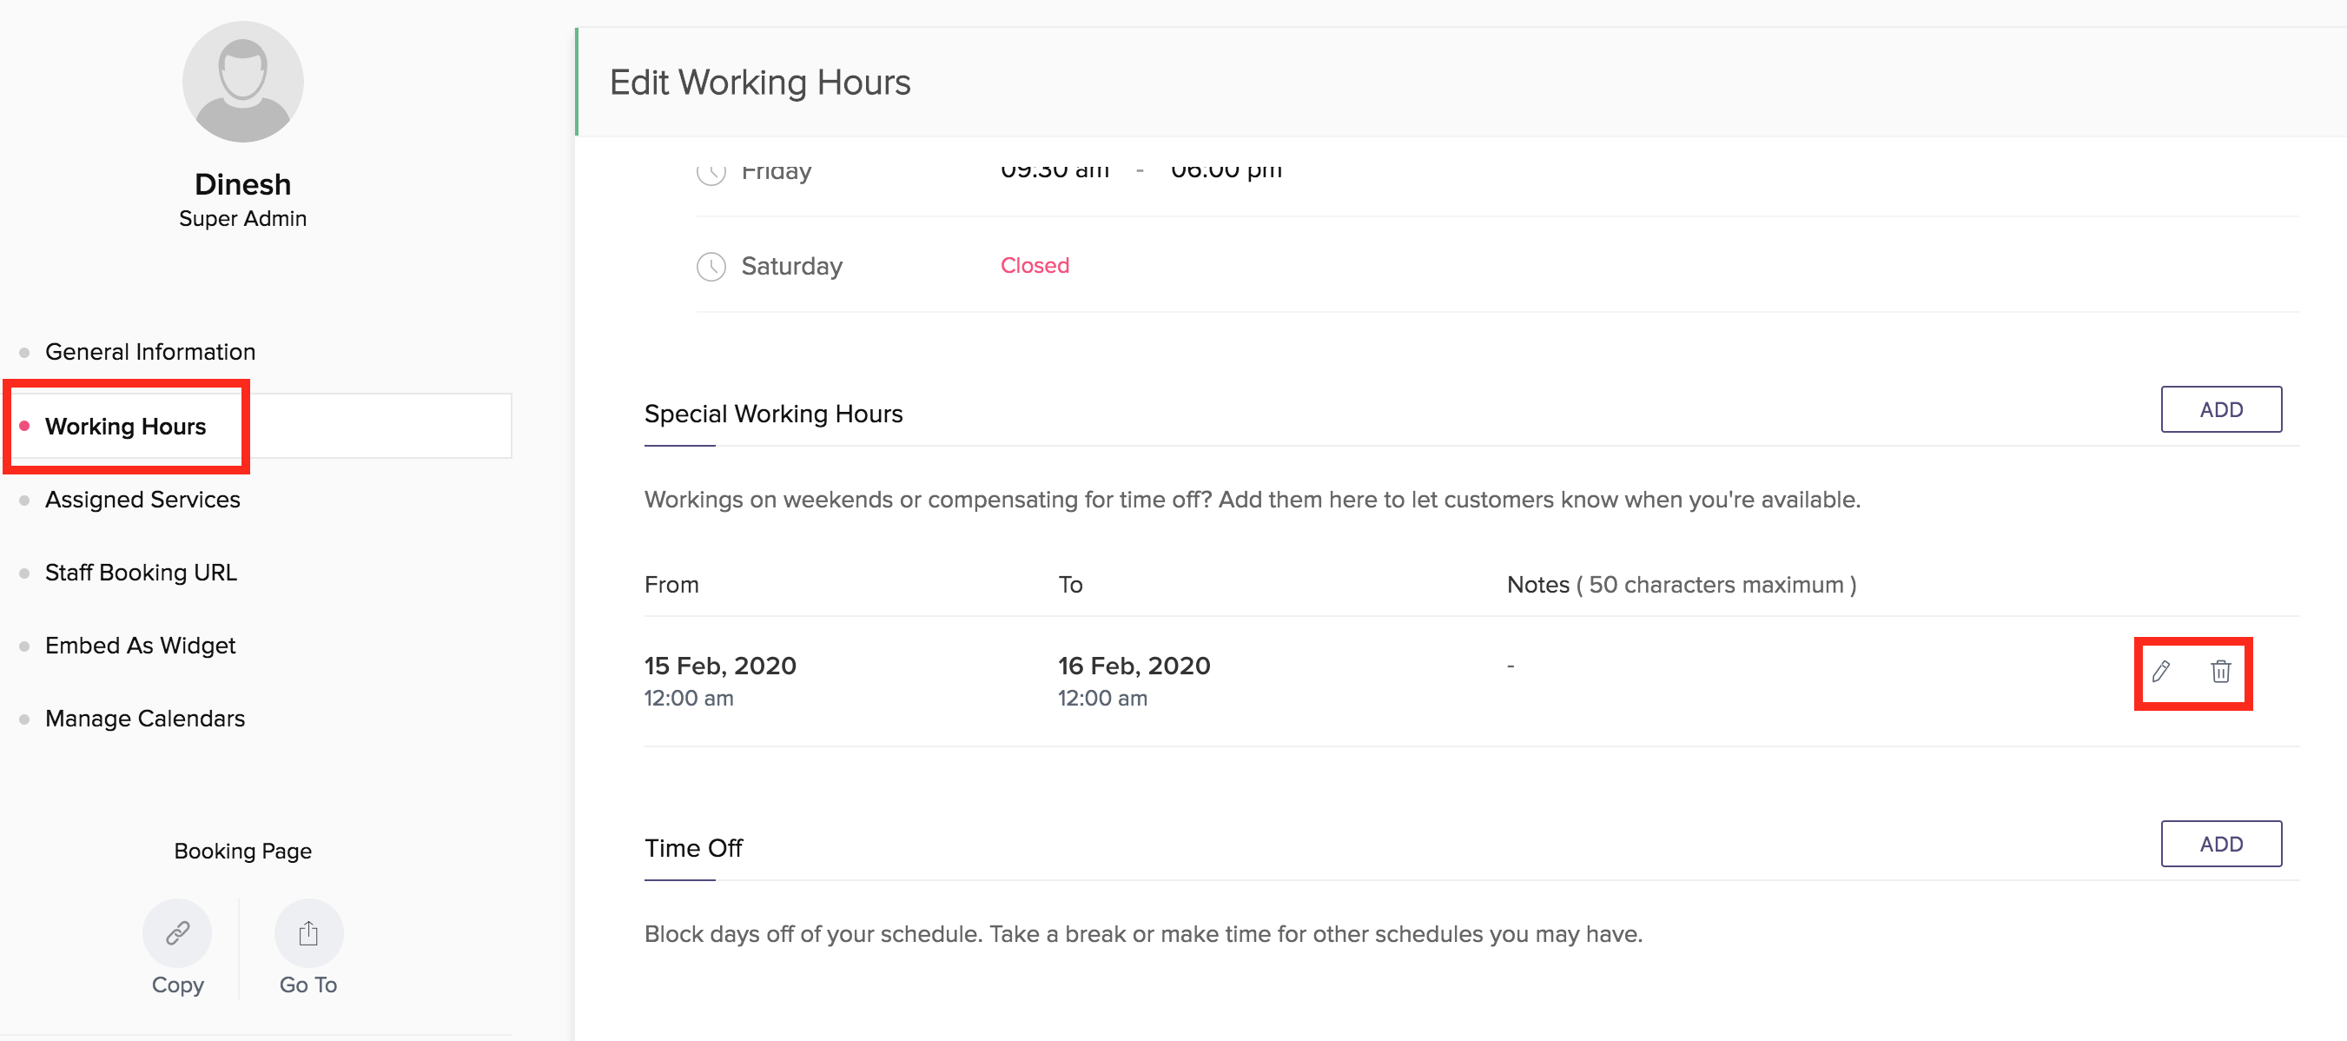Click the Special Working Hours heading
This screenshot has width=2347, height=1041.
pos(772,414)
